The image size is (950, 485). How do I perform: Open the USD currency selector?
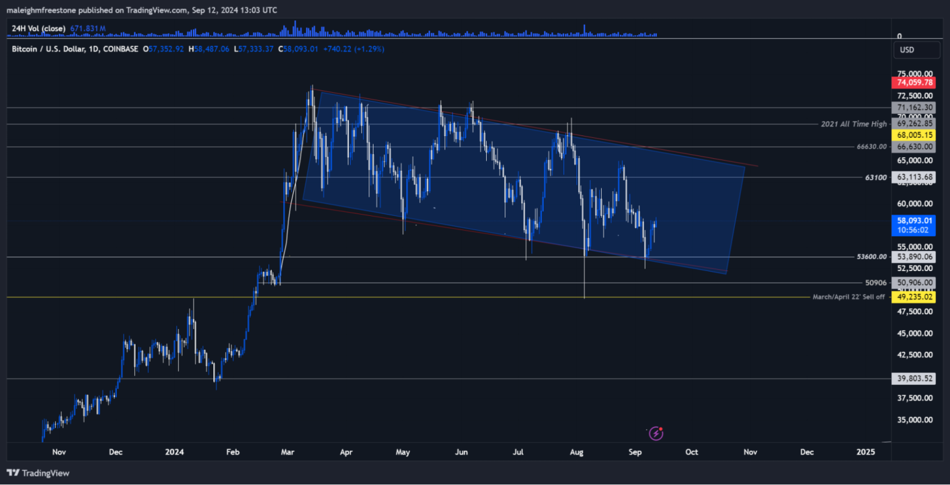(x=916, y=50)
